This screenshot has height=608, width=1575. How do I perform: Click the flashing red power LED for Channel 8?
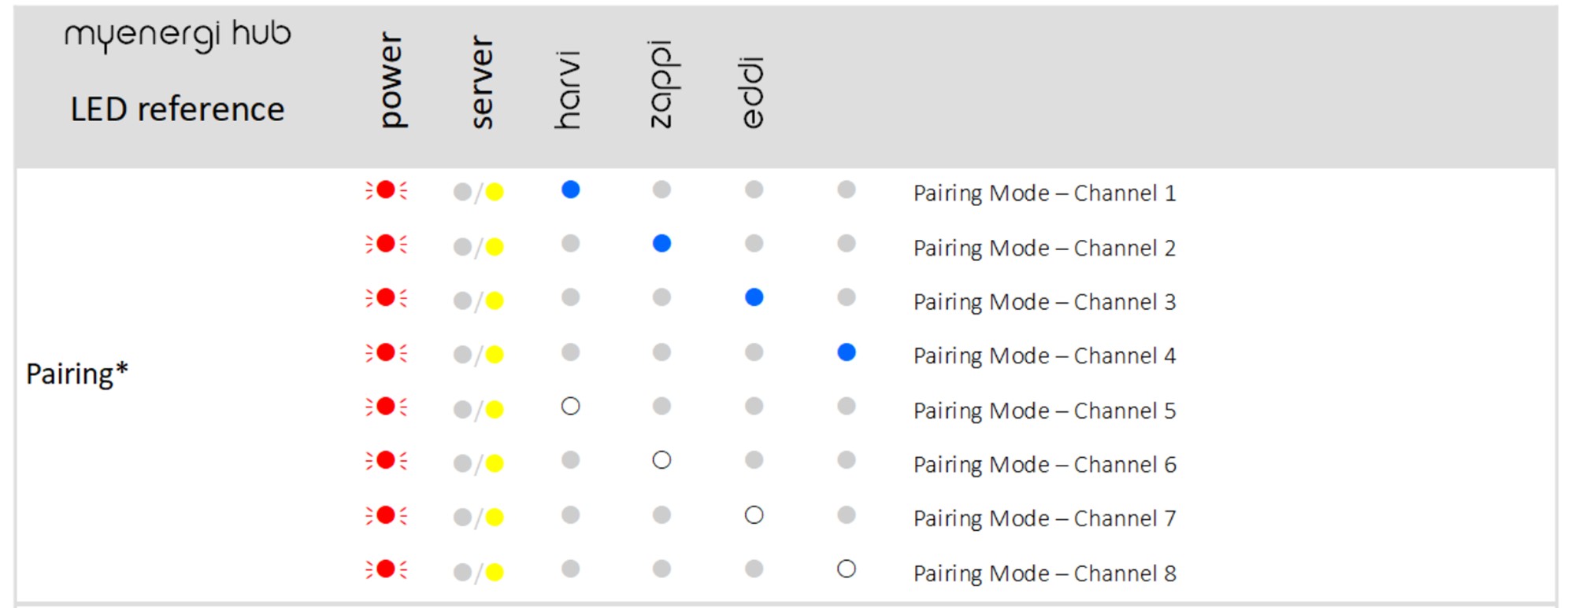click(x=386, y=569)
